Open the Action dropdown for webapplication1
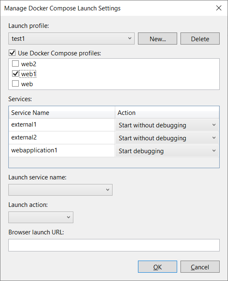Screen dimensions: 228x281 pos(167,151)
